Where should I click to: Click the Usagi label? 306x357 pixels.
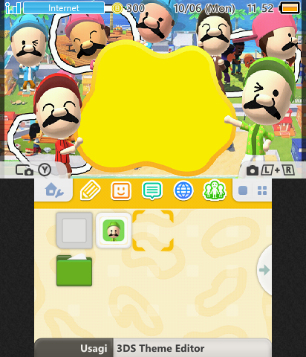tap(94, 348)
